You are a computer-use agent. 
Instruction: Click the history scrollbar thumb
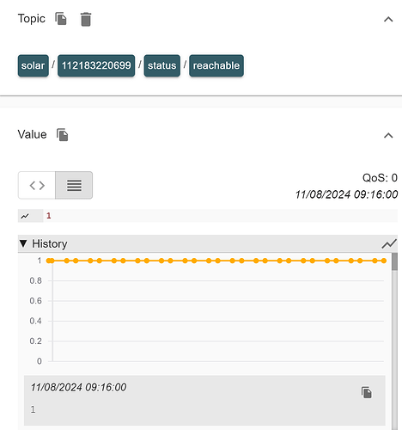(x=394, y=261)
